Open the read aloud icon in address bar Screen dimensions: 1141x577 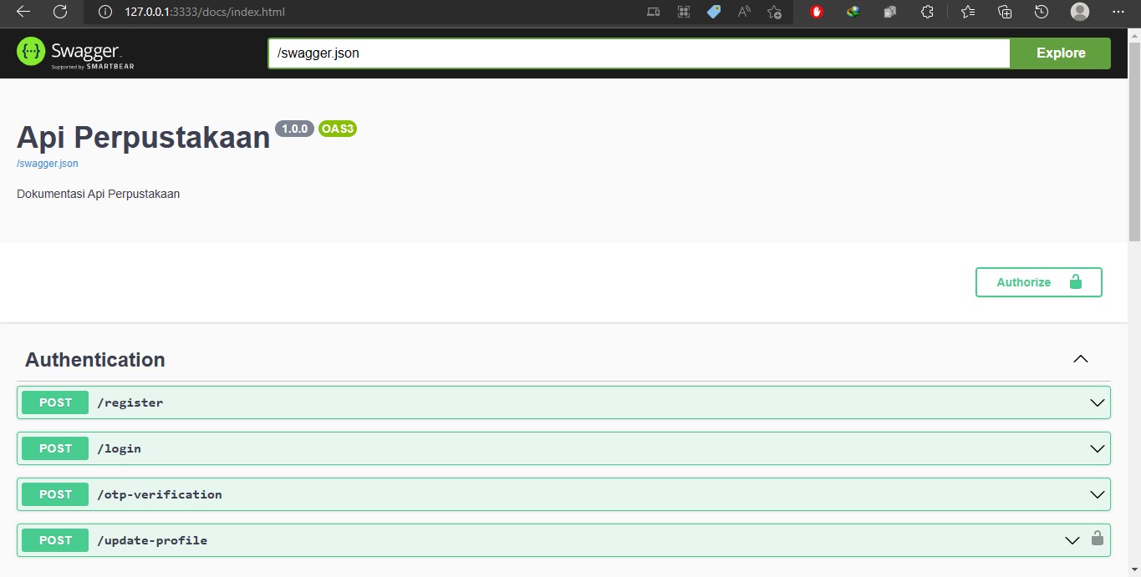(x=743, y=12)
